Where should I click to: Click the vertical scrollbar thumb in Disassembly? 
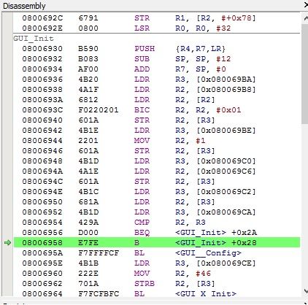[x=305, y=74]
